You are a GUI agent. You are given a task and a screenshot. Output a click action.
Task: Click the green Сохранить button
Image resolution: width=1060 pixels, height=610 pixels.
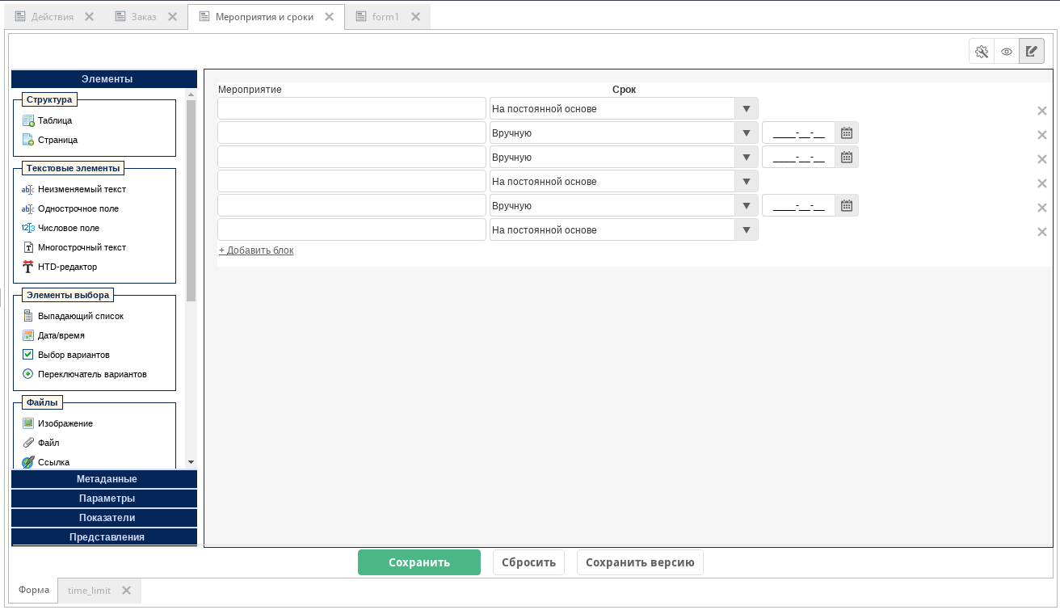[x=419, y=562]
